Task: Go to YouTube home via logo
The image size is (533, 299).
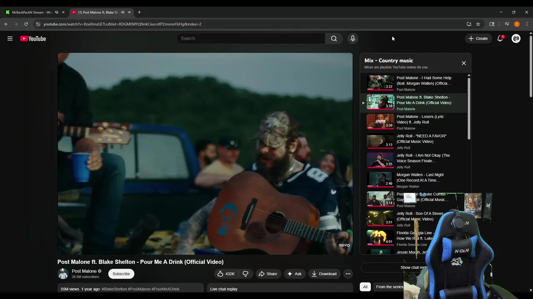Action: click(33, 39)
